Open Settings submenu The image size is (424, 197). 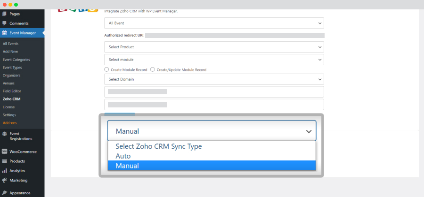pyautogui.click(x=9, y=115)
